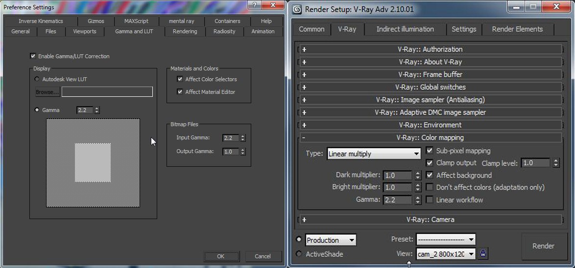Screen dimensions: 575x268
Task: Expand the V-Ray:: Environment rollout
Action: click(431, 125)
